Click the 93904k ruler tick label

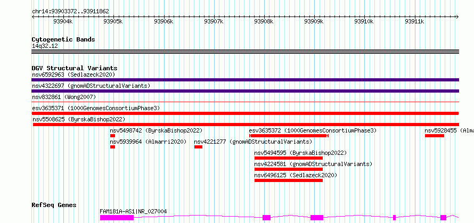tap(63, 21)
